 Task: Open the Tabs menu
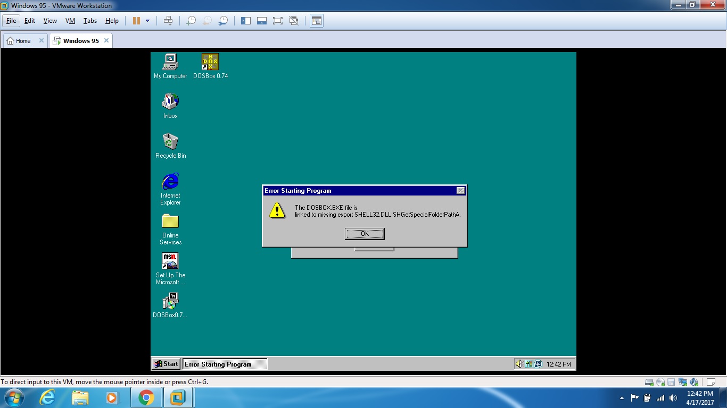coord(90,21)
